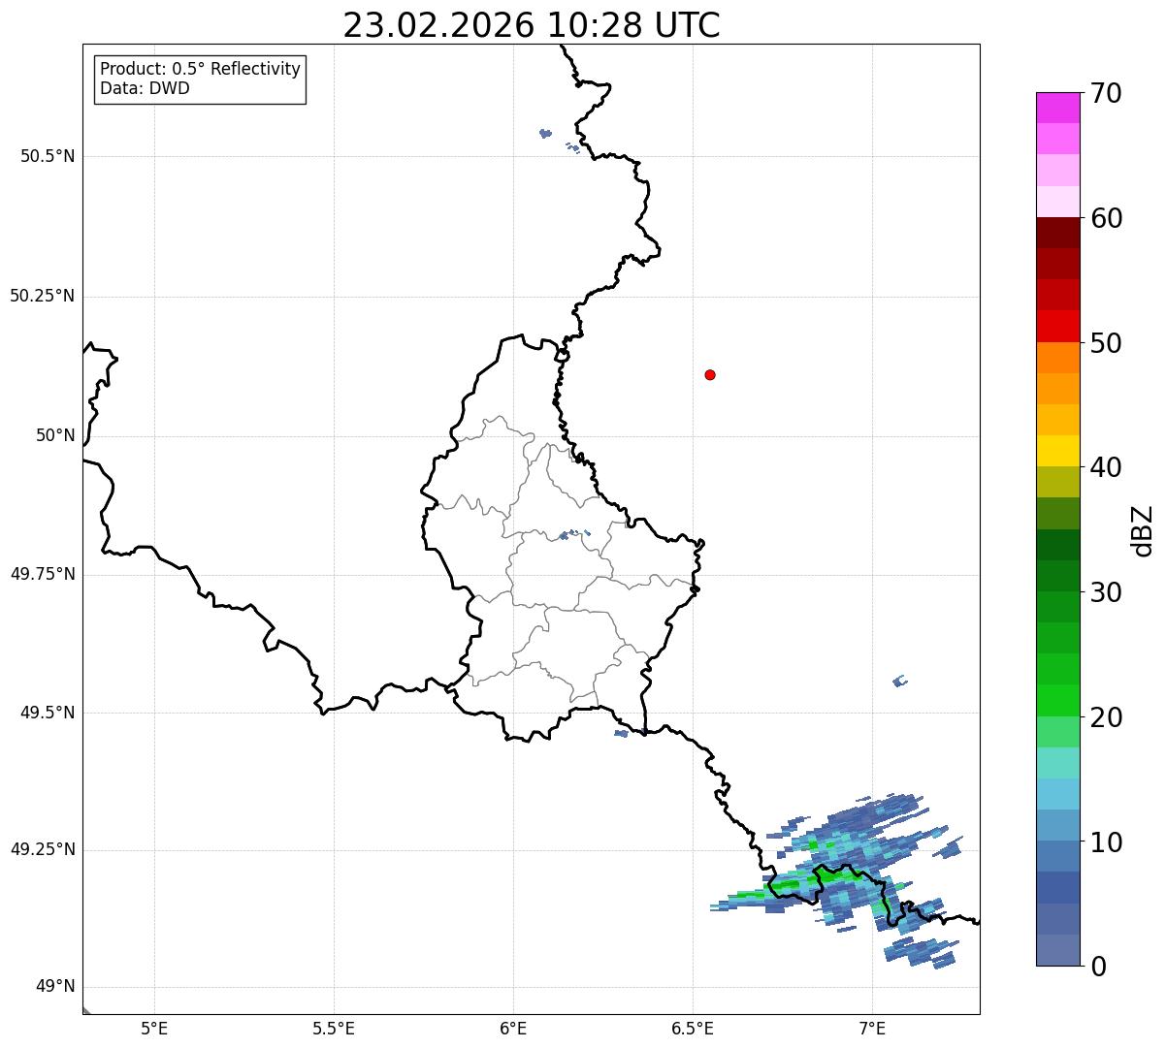Click the plot title 23.02.2026 10:28 UTC
Image resolution: width=1166 pixels, height=1048 pixels.
tap(532, 25)
